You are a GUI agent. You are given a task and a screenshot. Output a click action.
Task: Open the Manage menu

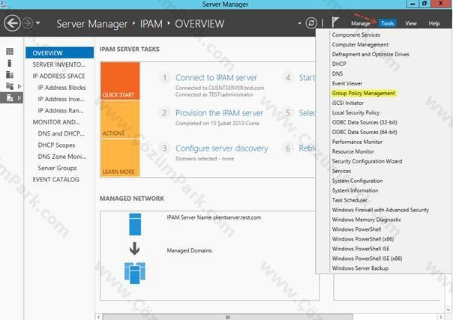pos(360,23)
